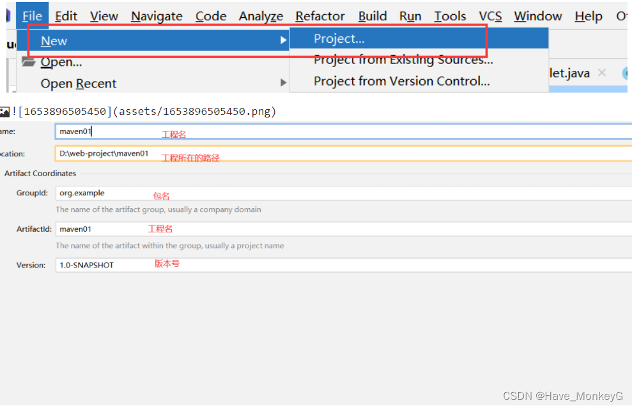Click hint text about project name
Viewport: 632px width, 408px height.
click(170, 246)
